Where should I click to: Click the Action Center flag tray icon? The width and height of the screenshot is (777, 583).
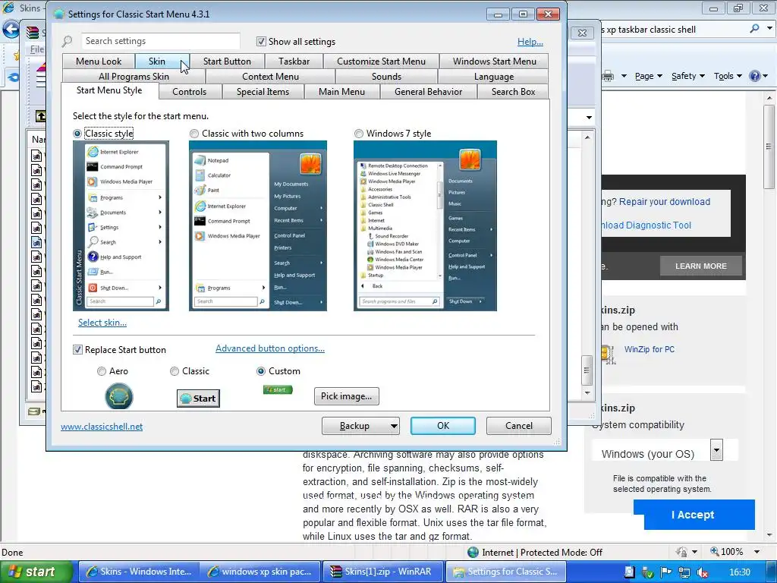coord(666,572)
